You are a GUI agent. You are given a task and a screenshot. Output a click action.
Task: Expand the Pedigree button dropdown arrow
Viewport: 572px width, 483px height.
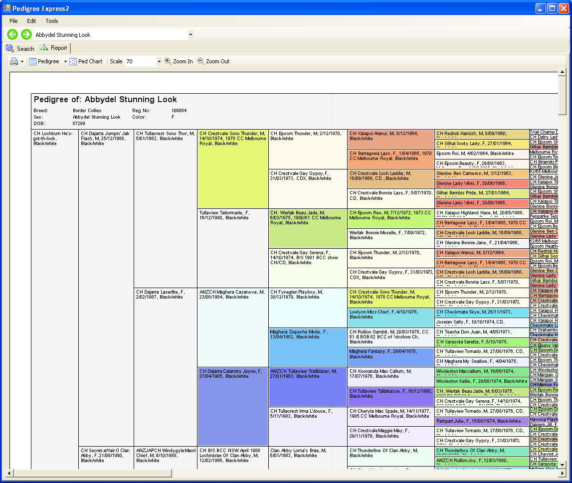point(65,61)
